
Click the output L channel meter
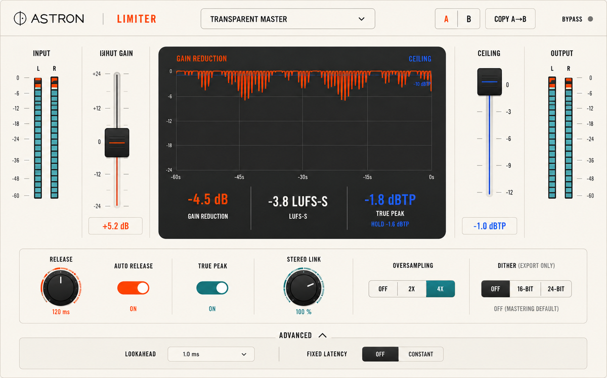coord(552,137)
